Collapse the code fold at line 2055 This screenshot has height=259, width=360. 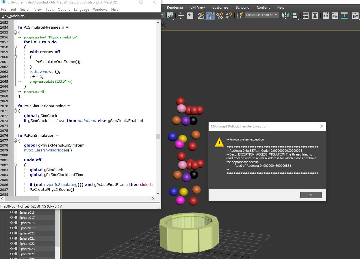pyautogui.click(x=15, y=32)
